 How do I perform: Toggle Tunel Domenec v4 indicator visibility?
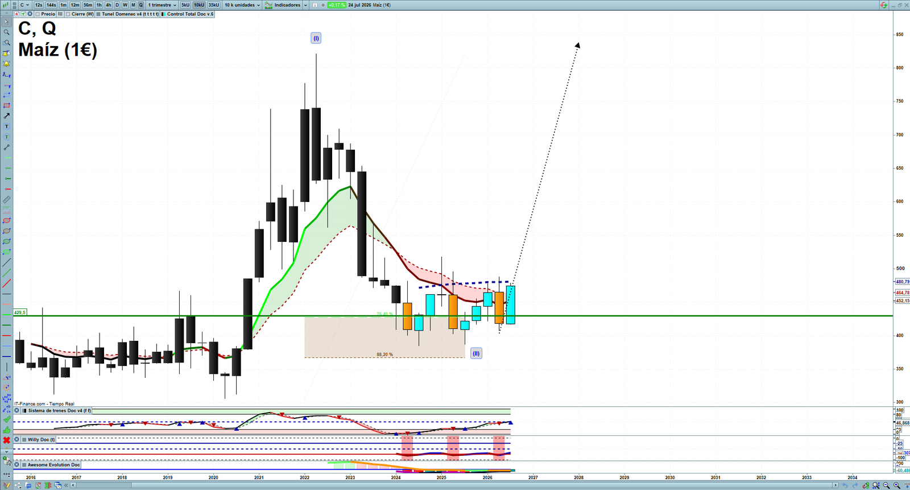point(98,14)
